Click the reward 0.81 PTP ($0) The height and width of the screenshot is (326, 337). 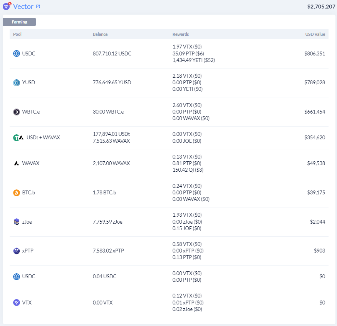pyautogui.click(x=186, y=163)
